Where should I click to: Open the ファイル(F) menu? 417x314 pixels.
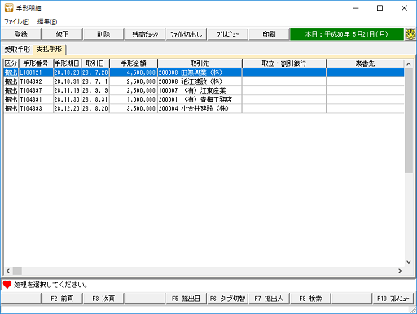click(17, 21)
